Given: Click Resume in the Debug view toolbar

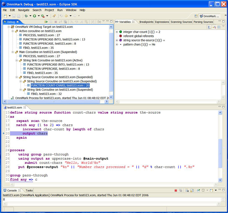Looking at the screenshot, I should coord(46,22).
